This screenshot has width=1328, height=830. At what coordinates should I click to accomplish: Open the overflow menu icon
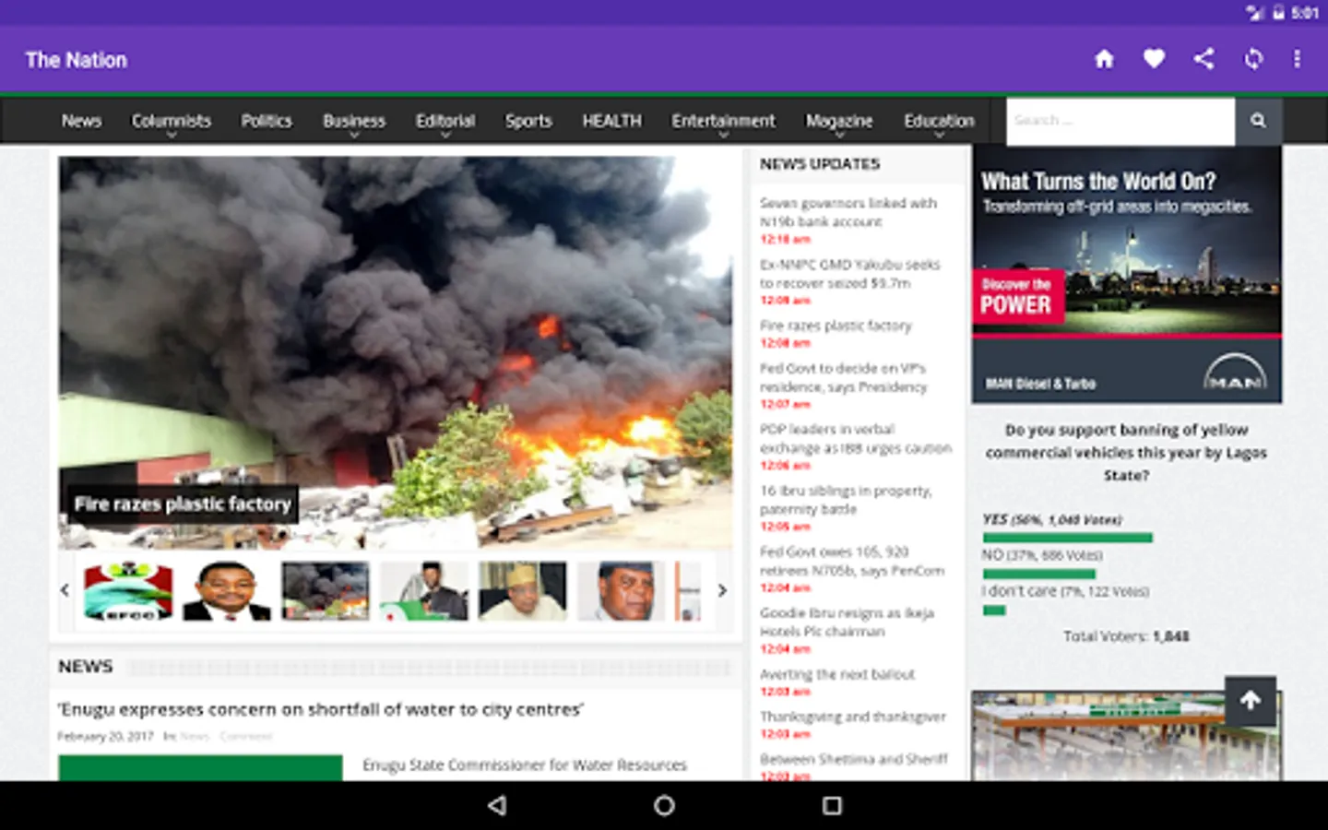coord(1298,59)
